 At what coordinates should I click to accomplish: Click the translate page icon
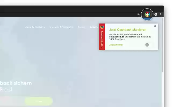tap(139, 14)
